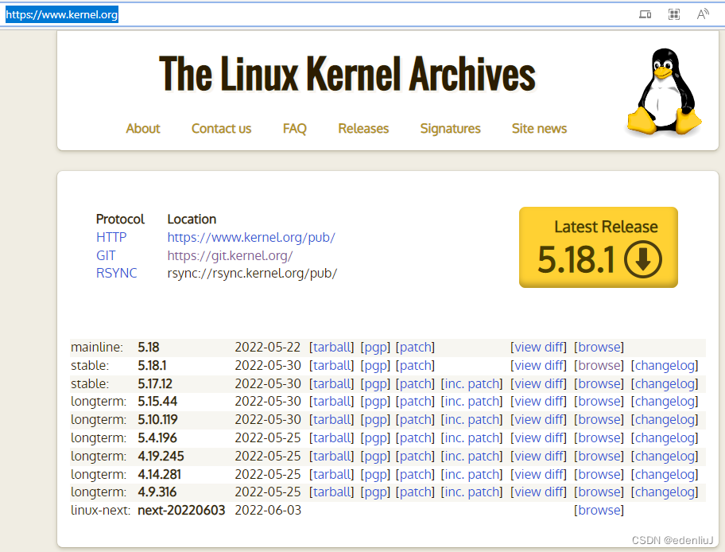Open changelog for 4.14.281

click(x=665, y=474)
